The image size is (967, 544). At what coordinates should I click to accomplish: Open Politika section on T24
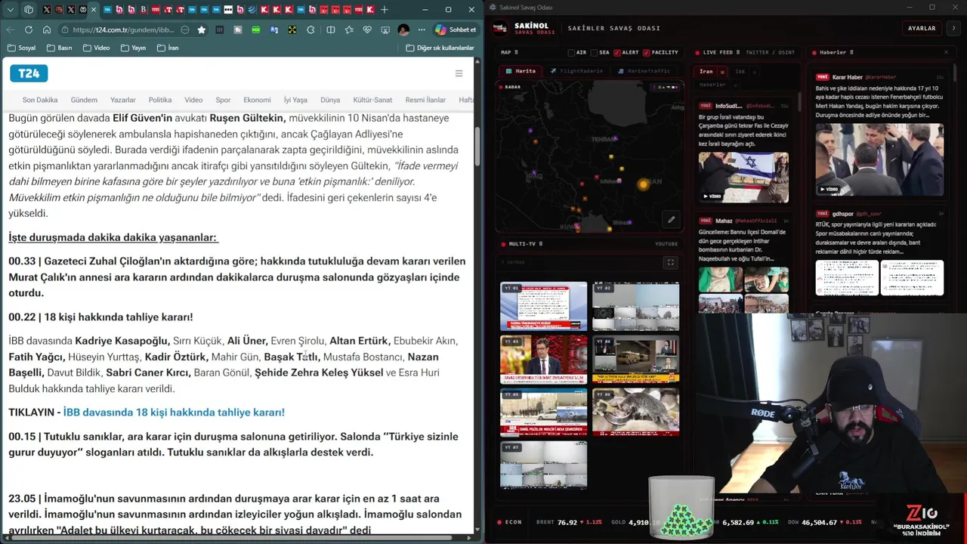tap(160, 100)
